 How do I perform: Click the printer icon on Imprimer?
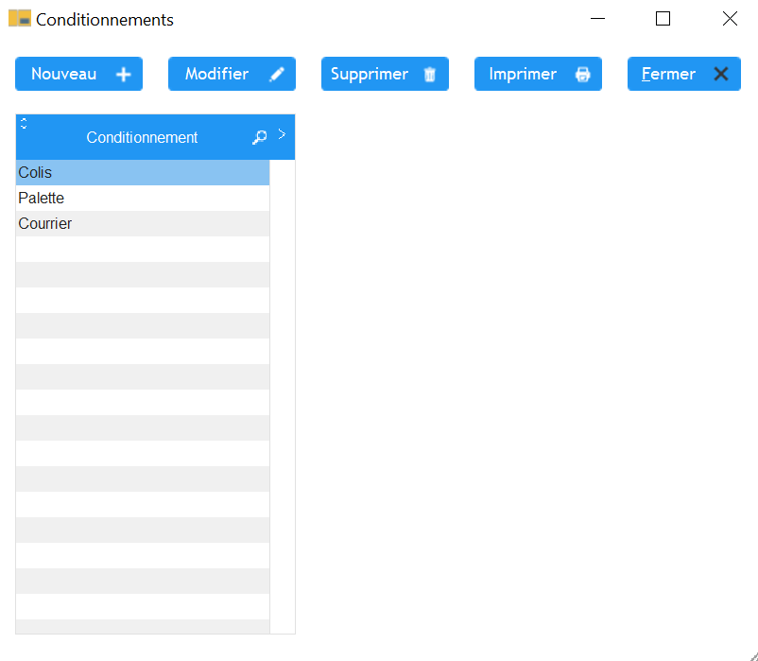point(583,75)
